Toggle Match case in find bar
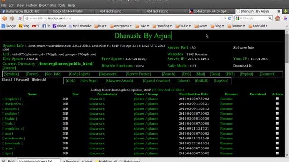Image resolution: width=289 pixels, height=162 pixels. point(130,161)
